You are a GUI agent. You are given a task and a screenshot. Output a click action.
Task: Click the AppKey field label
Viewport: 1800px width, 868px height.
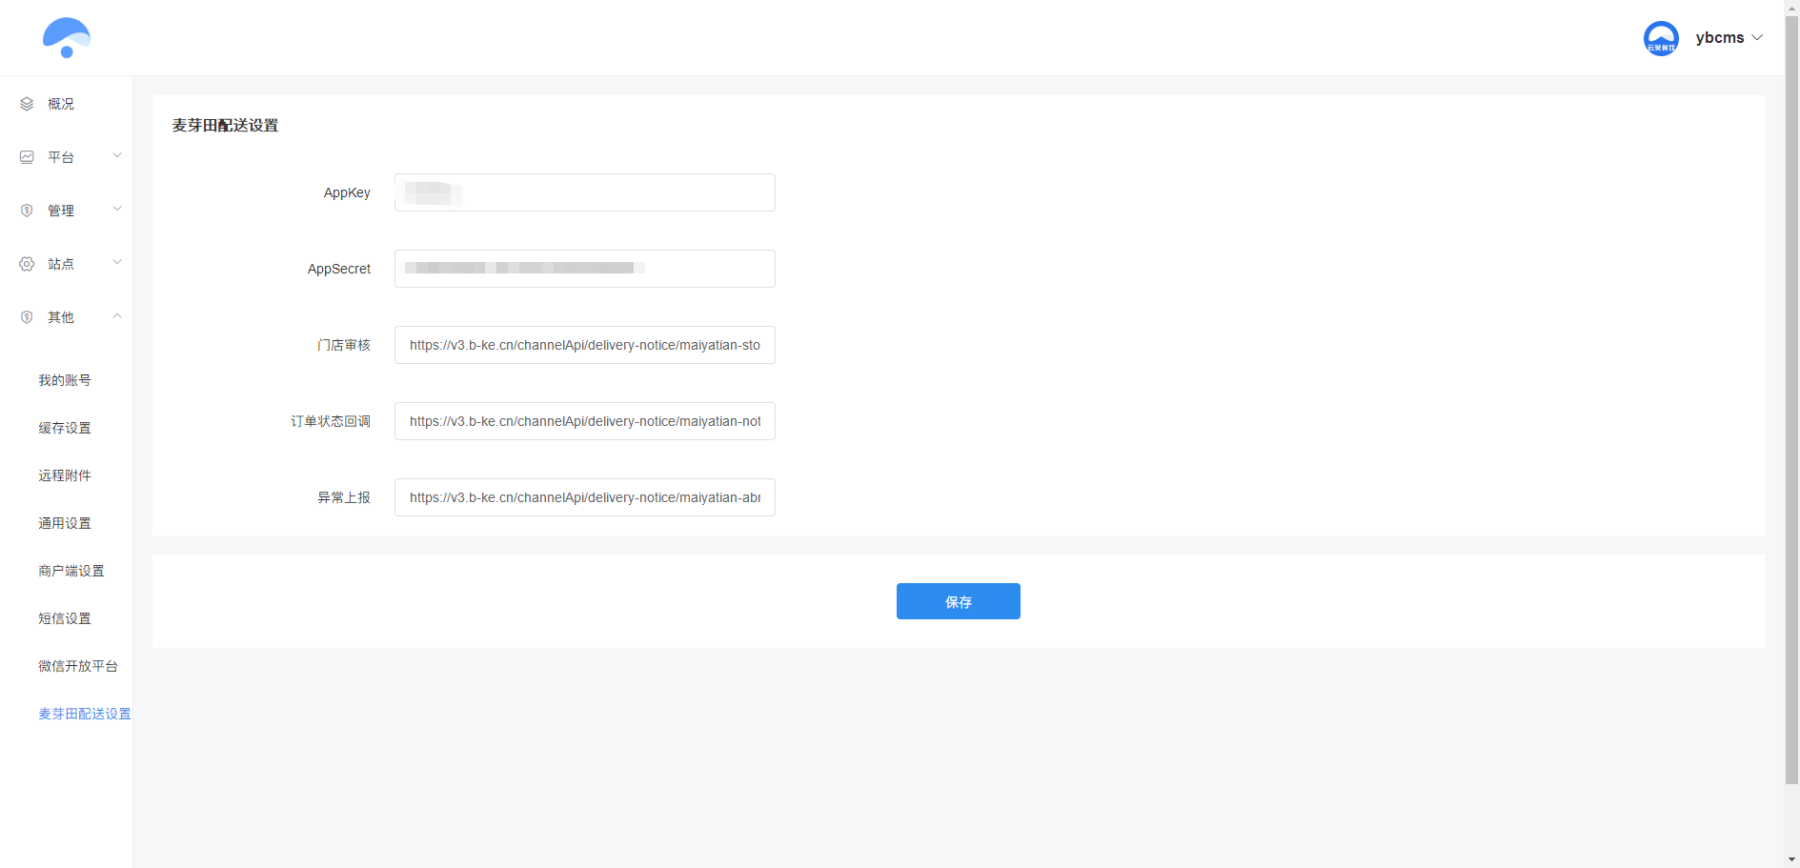pos(347,192)
